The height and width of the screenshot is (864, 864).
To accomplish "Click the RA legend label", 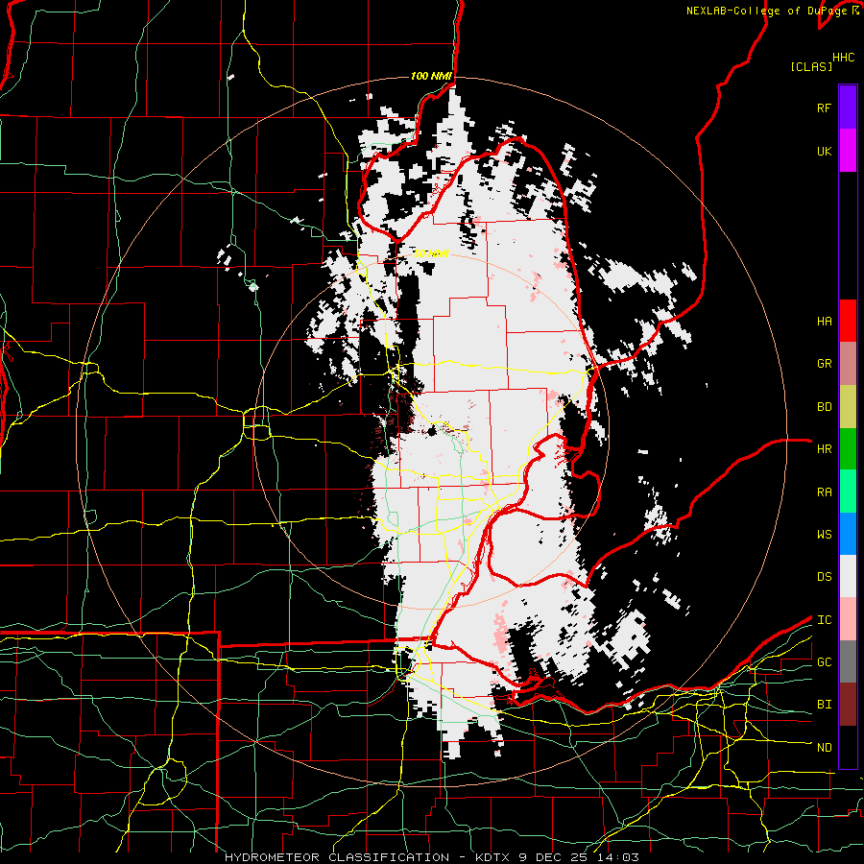I will tap(824, 492).
